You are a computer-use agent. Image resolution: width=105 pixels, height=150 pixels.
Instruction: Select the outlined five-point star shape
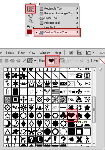tap(7, 115)
